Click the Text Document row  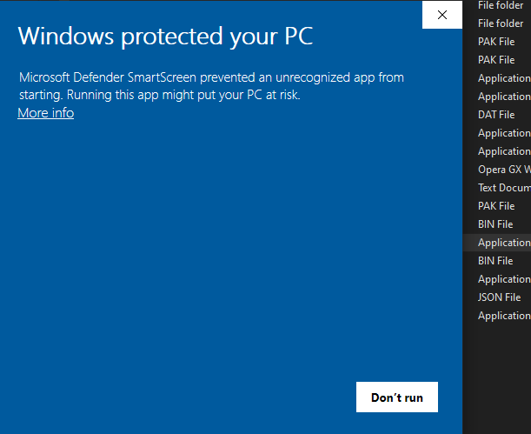click(504, 188)
